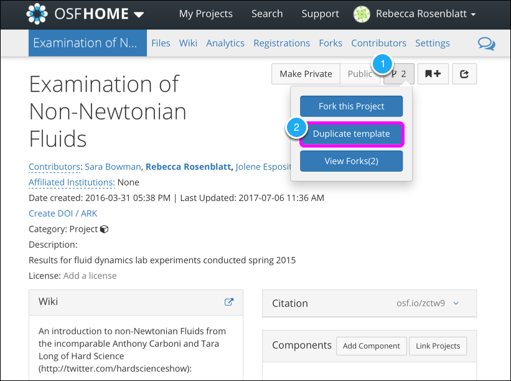The height and width of the screenshot is (381, 511).
Task: Open the Contributors link under title
Action: pos(54,167)
